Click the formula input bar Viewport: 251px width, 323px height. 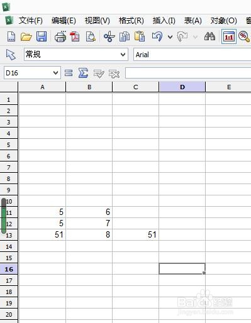[188, 73]
